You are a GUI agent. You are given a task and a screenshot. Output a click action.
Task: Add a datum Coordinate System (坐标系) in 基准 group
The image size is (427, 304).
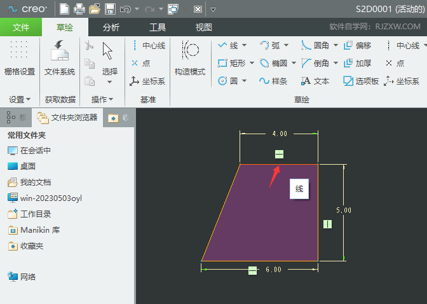tap(147, 81)
